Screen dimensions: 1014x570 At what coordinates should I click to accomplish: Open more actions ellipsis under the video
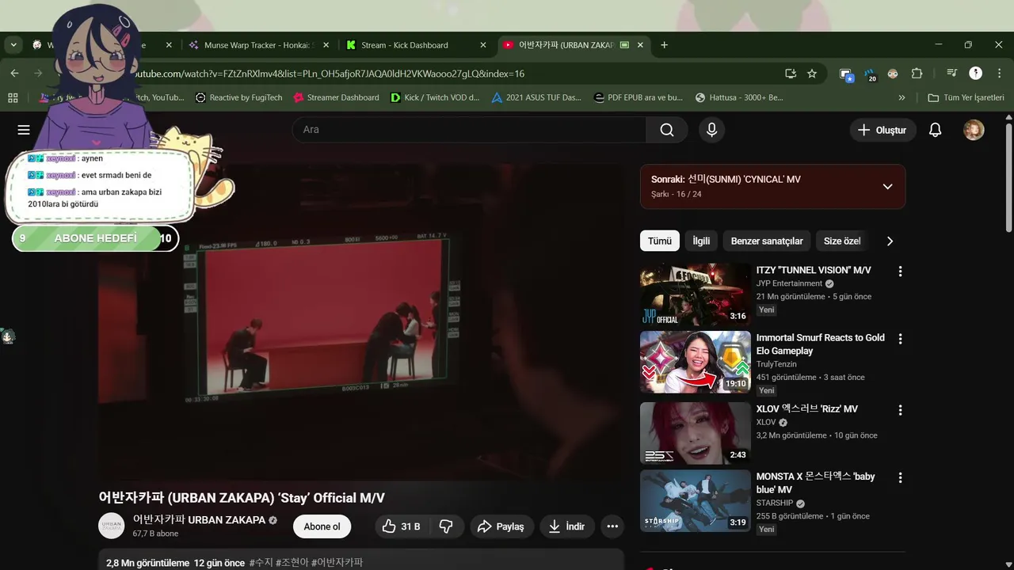pyautogui.click(x=612, y=526)
